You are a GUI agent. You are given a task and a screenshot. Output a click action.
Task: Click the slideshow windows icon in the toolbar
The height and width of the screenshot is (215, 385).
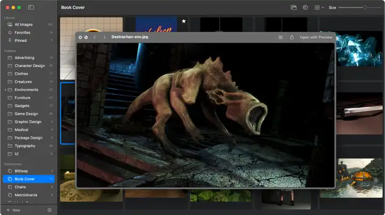294,7
